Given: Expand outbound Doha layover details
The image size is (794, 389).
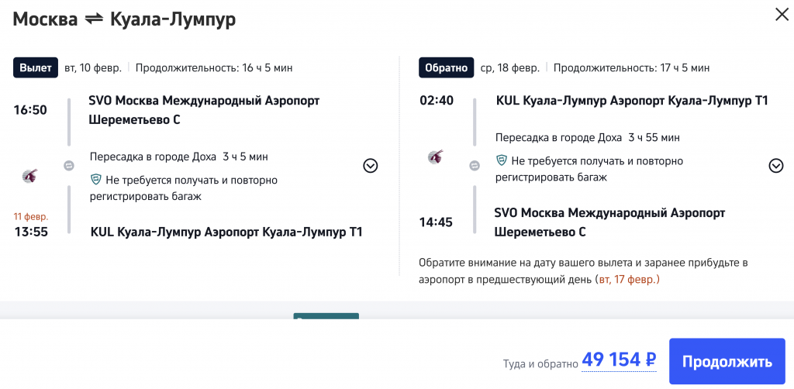Looking at the screenshot, I should 371,165.
